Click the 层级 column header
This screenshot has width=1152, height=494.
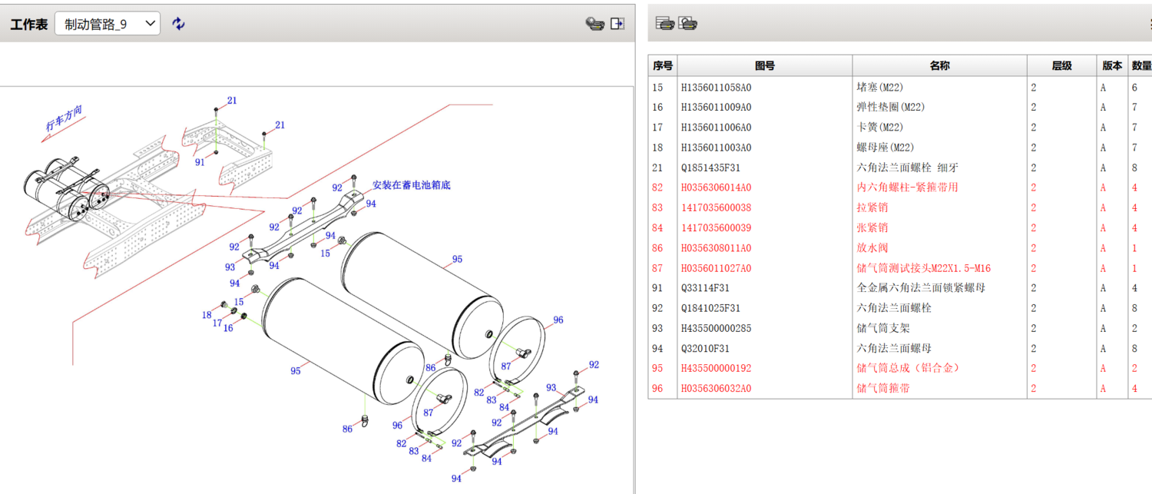tap(1061, 66)
